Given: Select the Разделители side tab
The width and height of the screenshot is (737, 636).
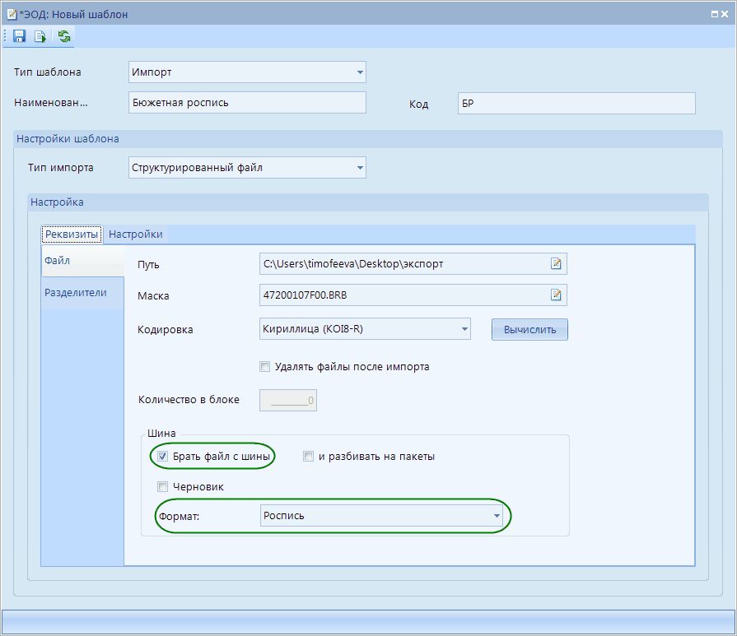Looking at the screenshot, I should (x=75, y=293).
